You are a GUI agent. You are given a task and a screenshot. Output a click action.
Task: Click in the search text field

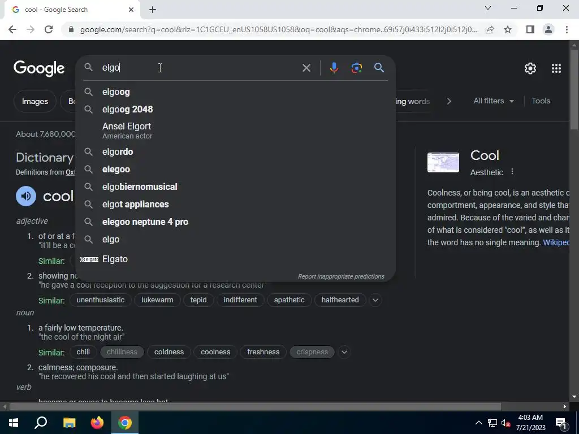tap(200, 68)
